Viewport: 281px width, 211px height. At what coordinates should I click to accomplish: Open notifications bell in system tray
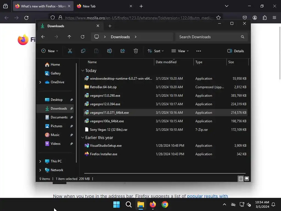pos(273,204)
